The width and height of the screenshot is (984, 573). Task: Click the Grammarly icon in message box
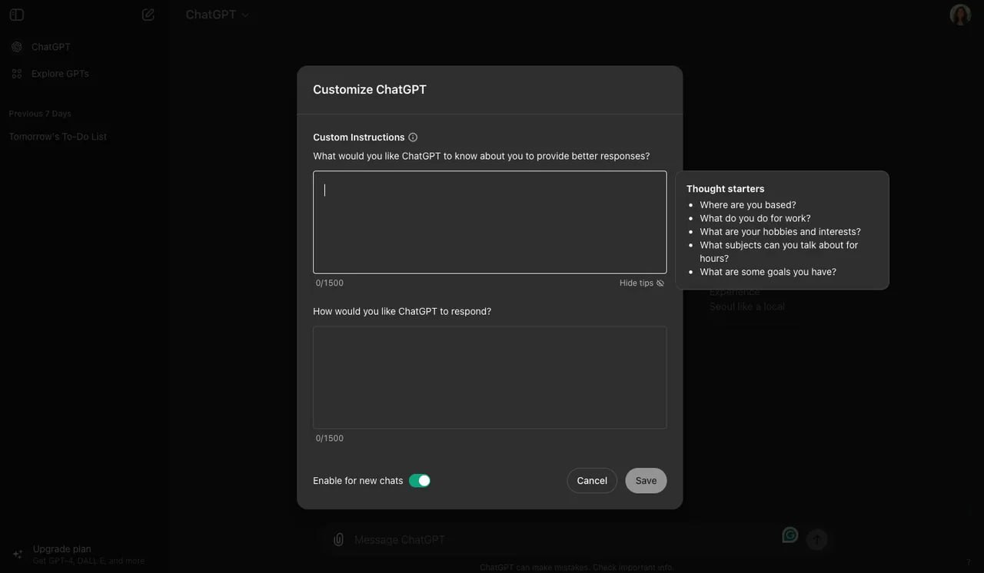[790, 535]
